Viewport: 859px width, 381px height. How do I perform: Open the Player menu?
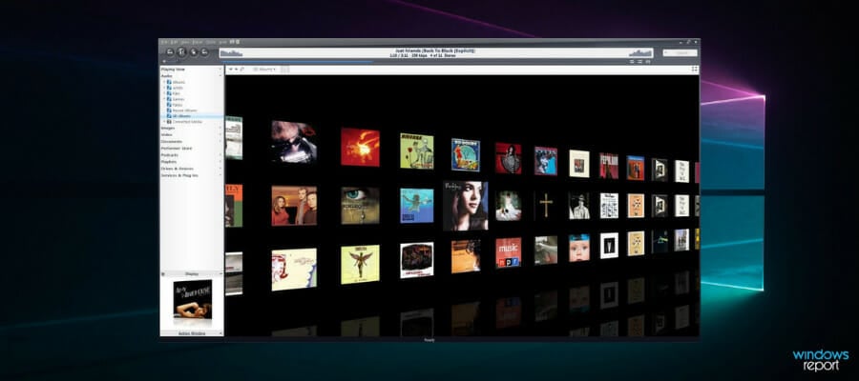point(199,42)
